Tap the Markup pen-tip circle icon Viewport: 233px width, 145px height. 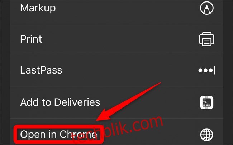click(207, 8)
